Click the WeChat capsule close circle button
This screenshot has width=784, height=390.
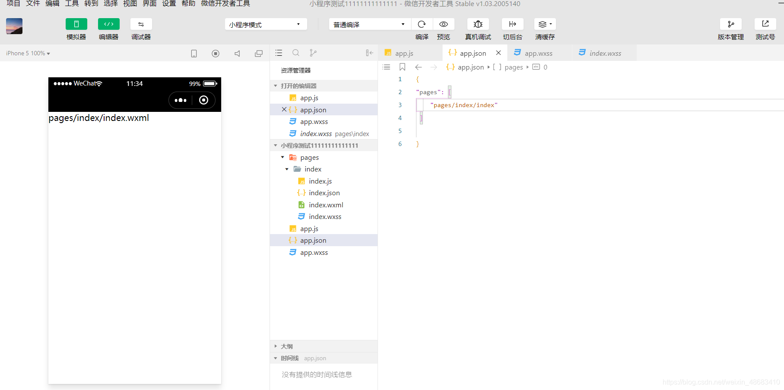tap(203, 100)
